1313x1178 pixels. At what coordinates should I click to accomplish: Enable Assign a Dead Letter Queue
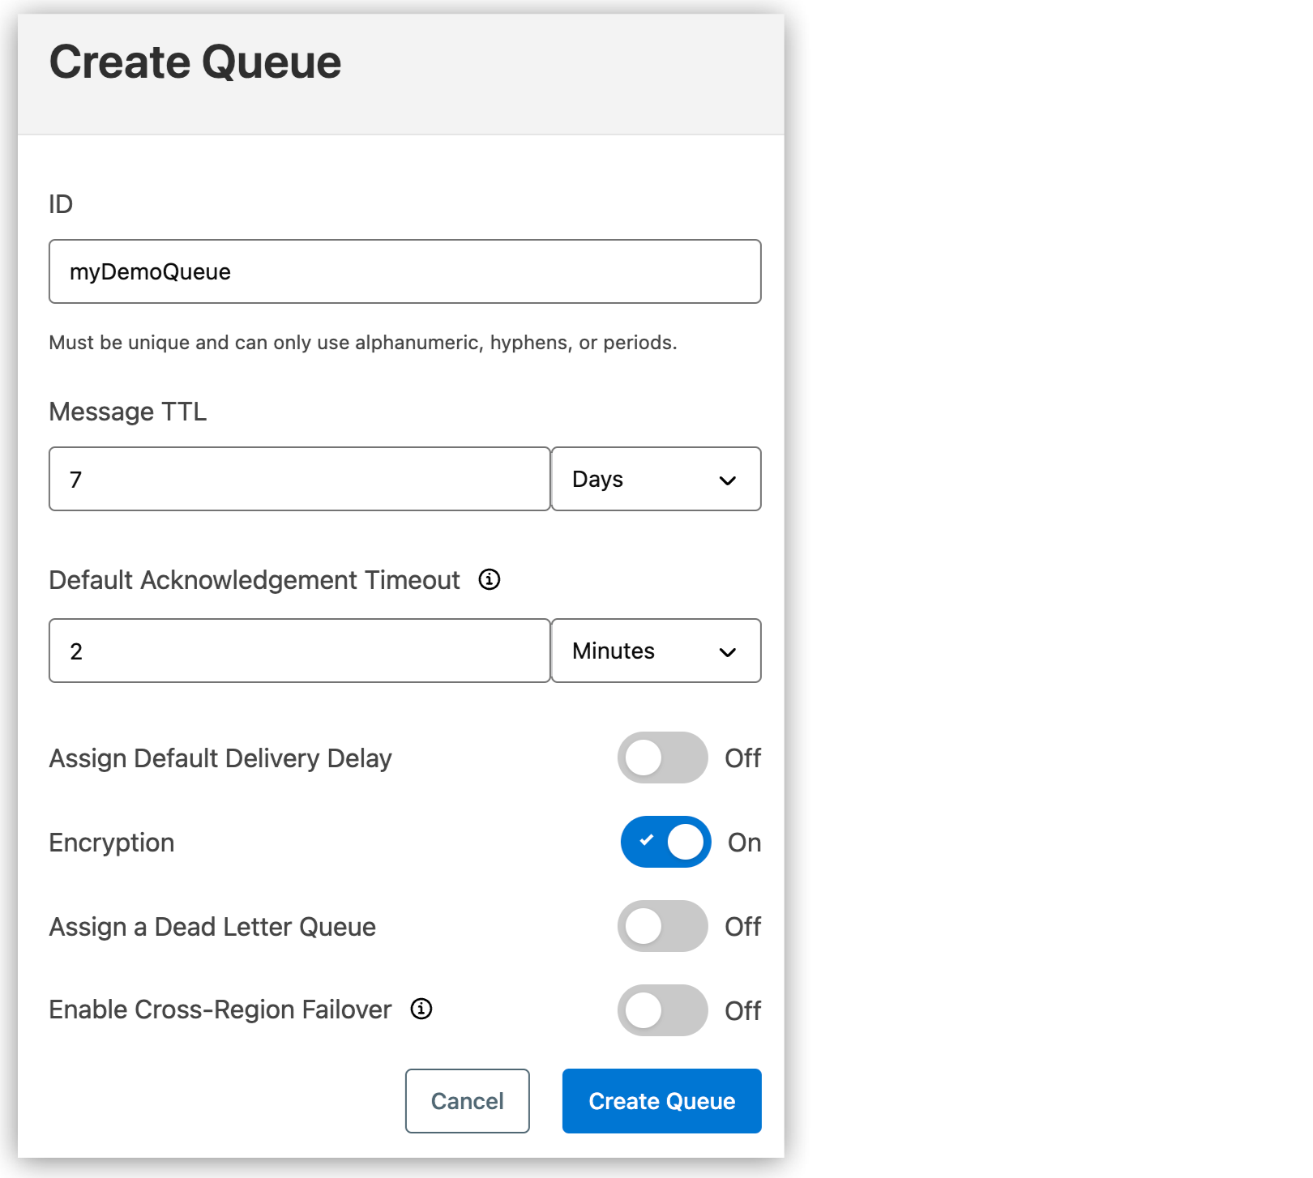(x=662, y=926)
